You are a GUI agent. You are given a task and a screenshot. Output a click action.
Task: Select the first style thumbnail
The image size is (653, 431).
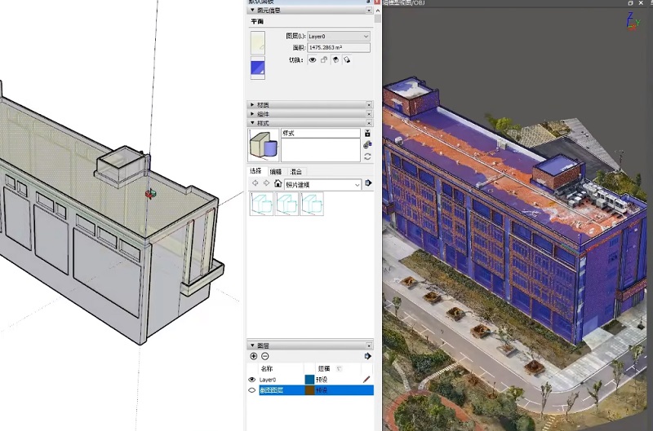point(262,204)
